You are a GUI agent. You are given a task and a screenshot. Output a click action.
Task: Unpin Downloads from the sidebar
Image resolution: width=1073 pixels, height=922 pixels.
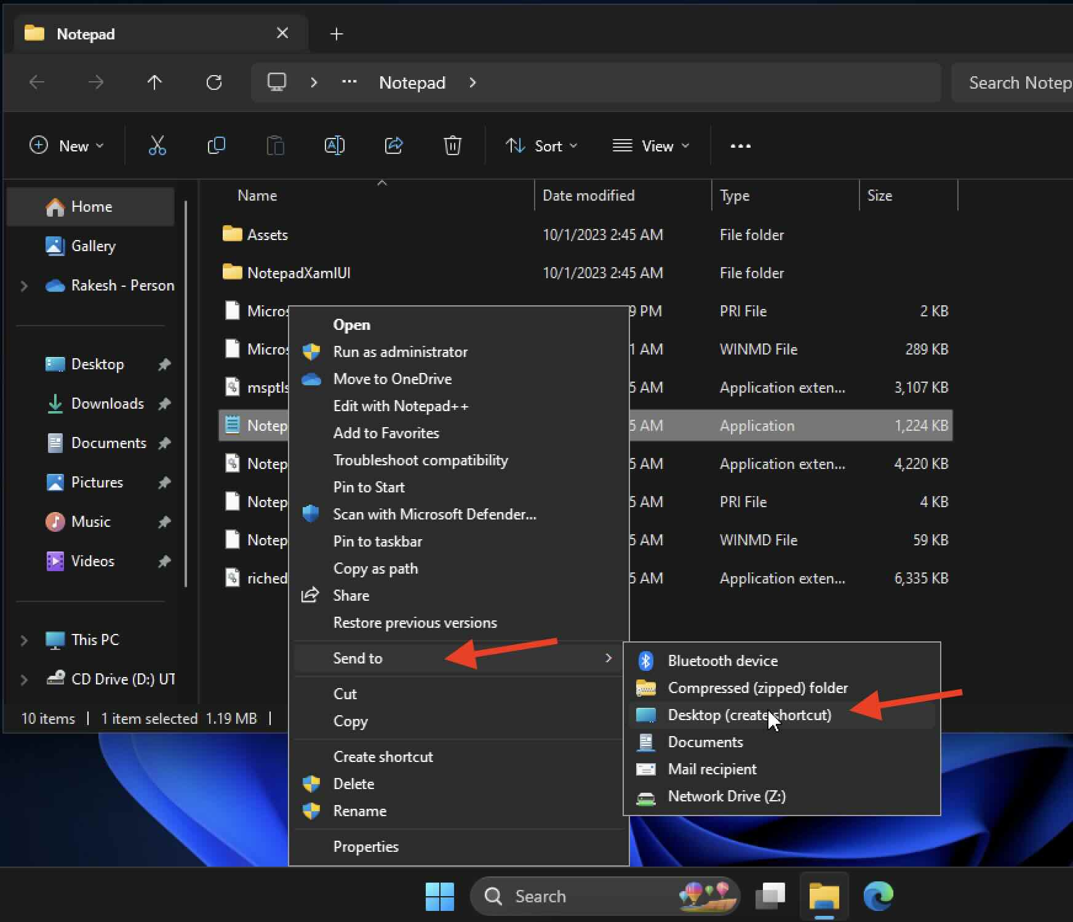165,404
